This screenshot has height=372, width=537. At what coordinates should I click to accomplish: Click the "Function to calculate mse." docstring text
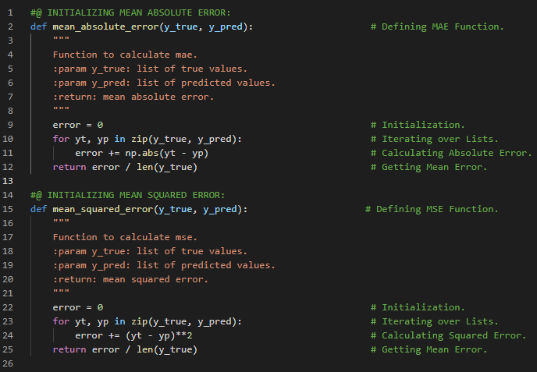point(125,237)
